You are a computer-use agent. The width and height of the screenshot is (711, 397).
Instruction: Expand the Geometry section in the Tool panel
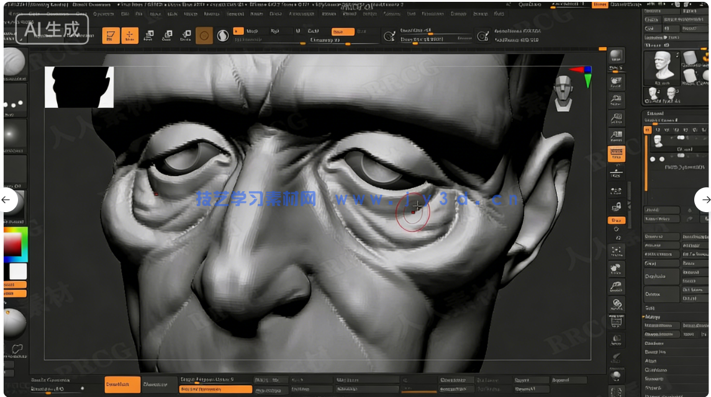pyautogui.click(x=655, y=343)
